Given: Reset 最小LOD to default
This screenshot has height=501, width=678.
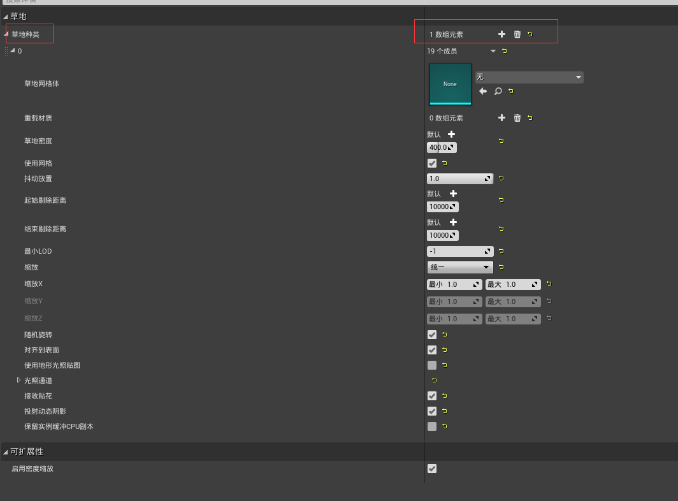Looking at the screenshot, I should 501,251.
